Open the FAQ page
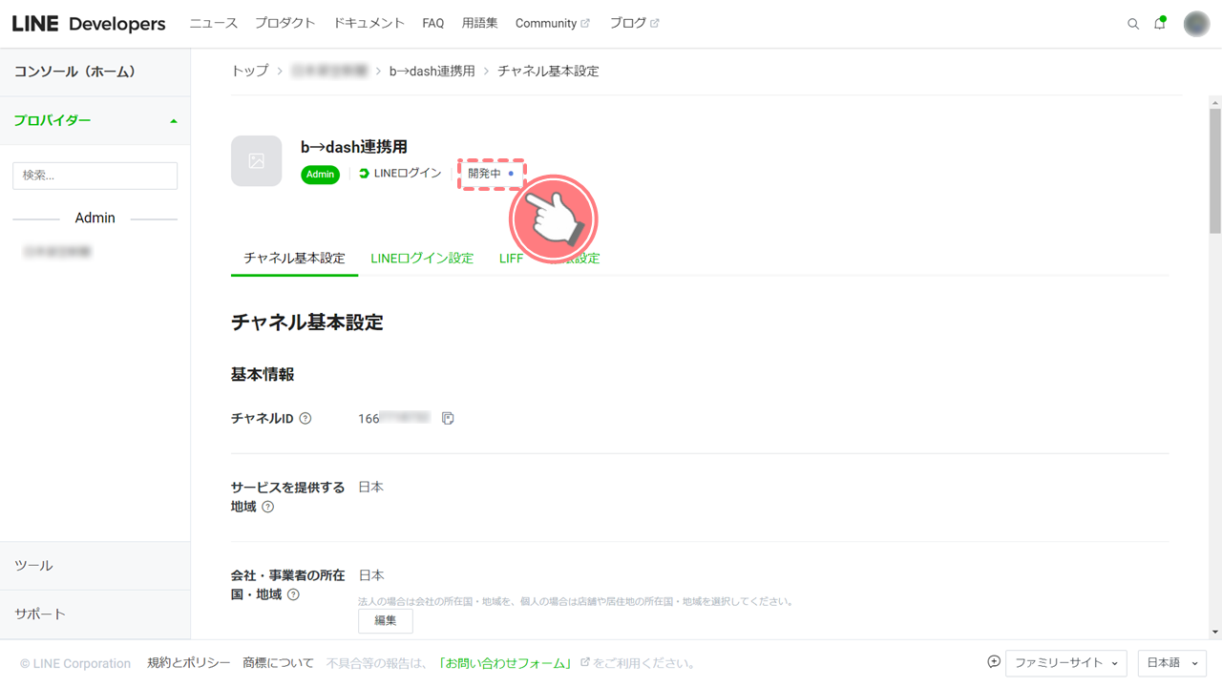The image size is (1222, 687). pos(433,24)
